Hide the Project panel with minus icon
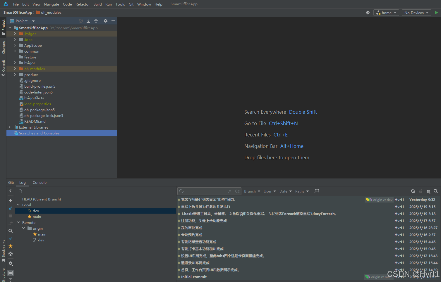The width and height of the screenshot is (441, 282). (x=113, y=21)
